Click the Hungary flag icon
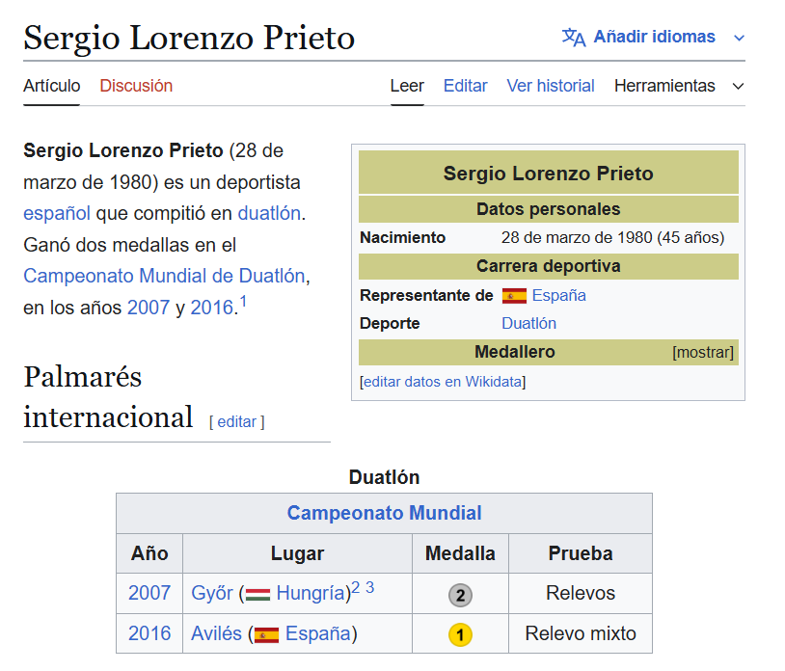Screen dimensions: 785x671 tap(257, 594)
